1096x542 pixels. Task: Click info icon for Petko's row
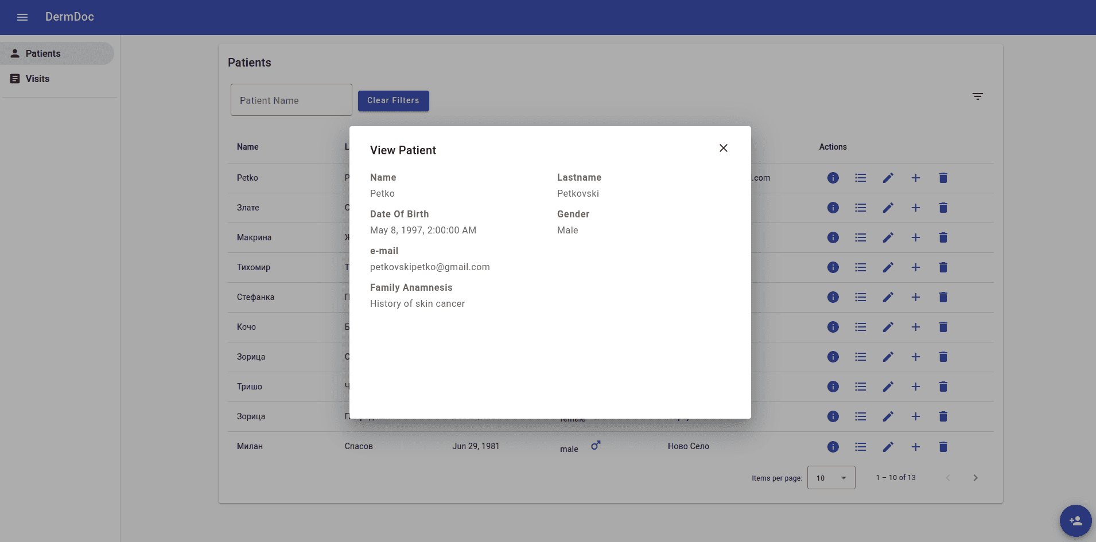(833, 178)
